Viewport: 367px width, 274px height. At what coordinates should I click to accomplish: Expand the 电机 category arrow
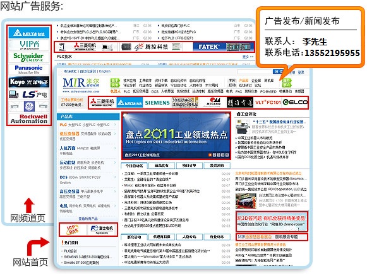(115, 206)
